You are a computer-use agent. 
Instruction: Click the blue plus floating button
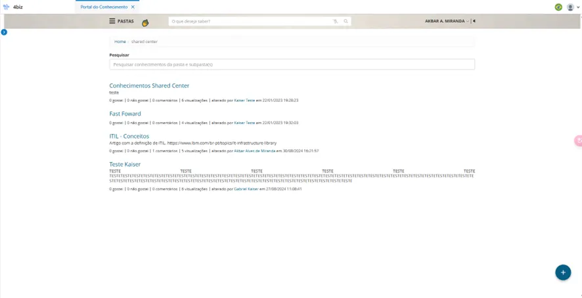click(563, 272)
